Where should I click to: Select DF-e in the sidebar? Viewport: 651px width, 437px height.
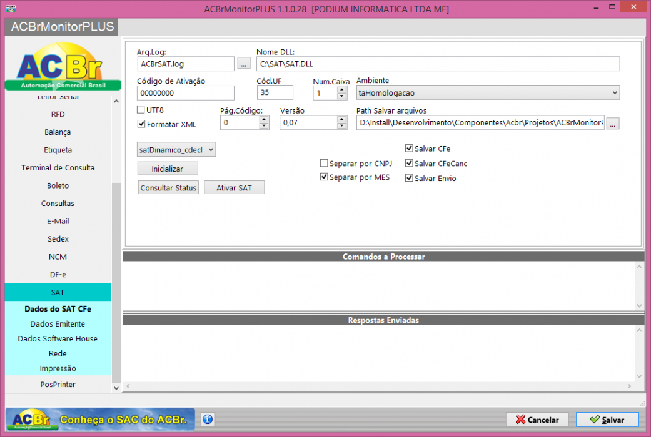58,275
